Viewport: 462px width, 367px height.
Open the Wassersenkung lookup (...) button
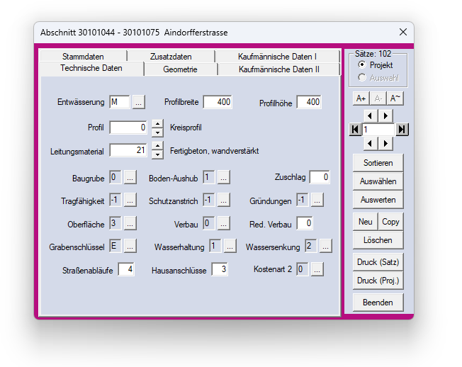(325, 247)
